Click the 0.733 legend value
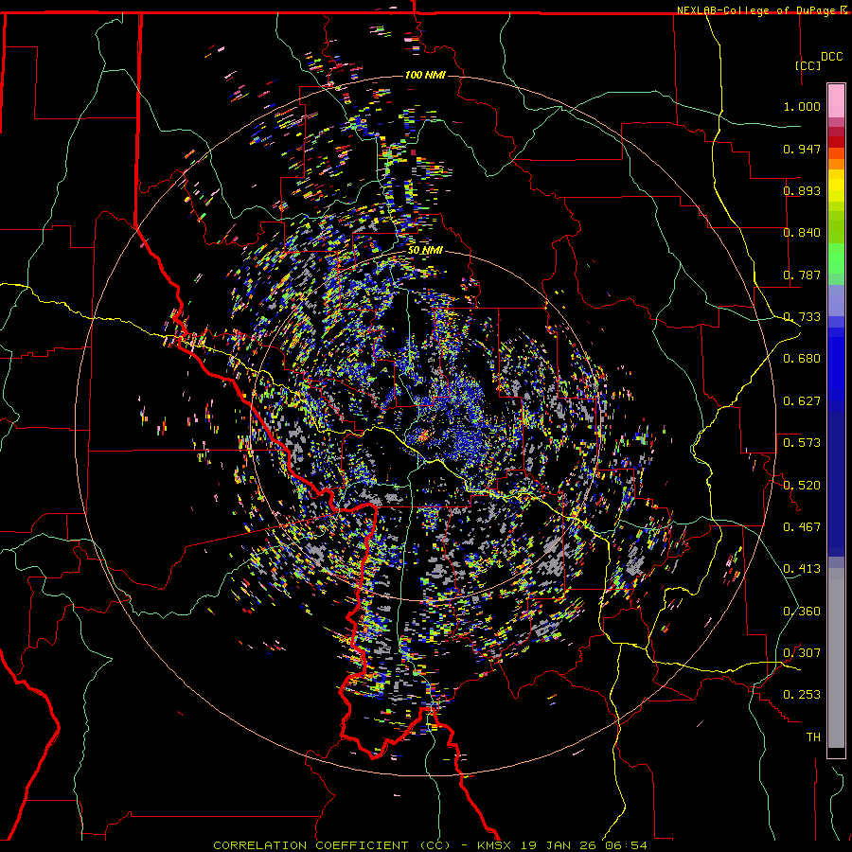The image size is (852, 852). pos(802,317)
